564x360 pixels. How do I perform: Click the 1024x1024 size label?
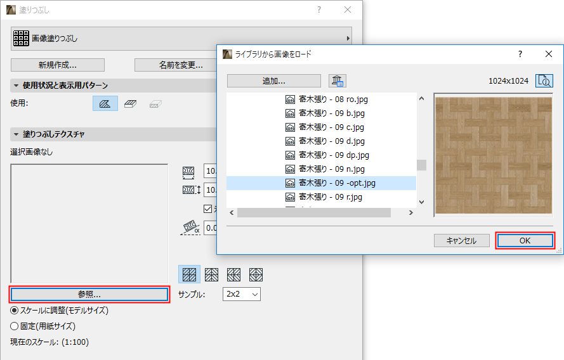pos(508,81)
